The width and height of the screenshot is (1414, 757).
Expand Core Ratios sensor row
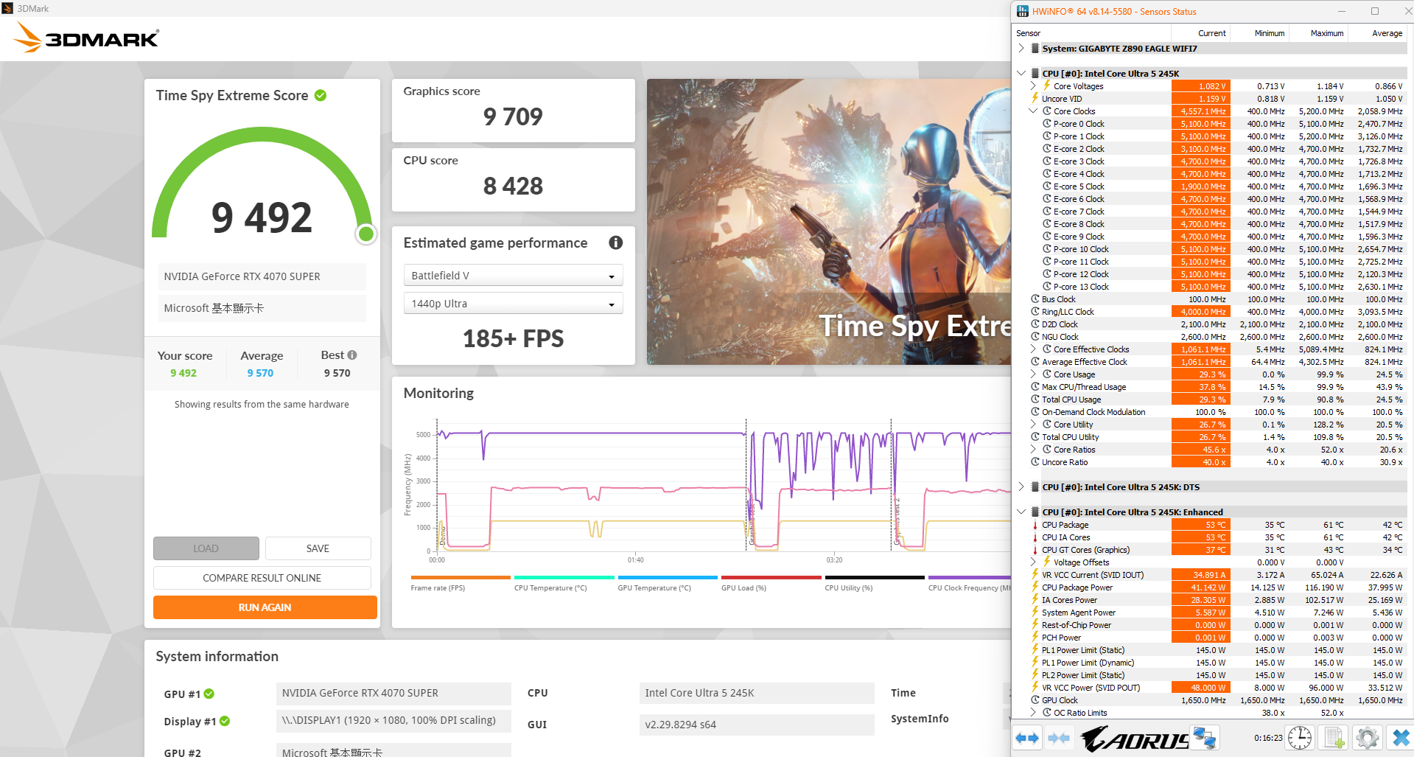1033,450
